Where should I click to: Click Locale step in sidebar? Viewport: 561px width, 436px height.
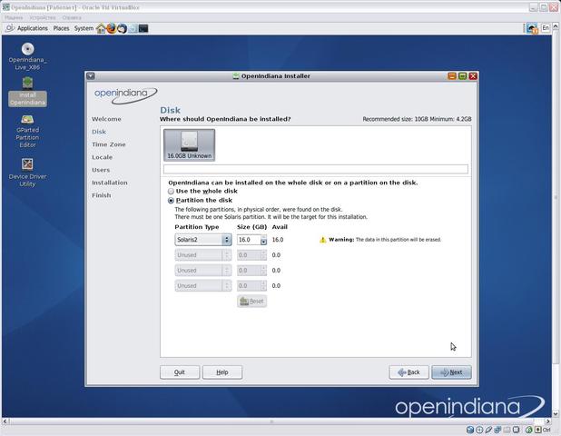click(x=102, y=157)
